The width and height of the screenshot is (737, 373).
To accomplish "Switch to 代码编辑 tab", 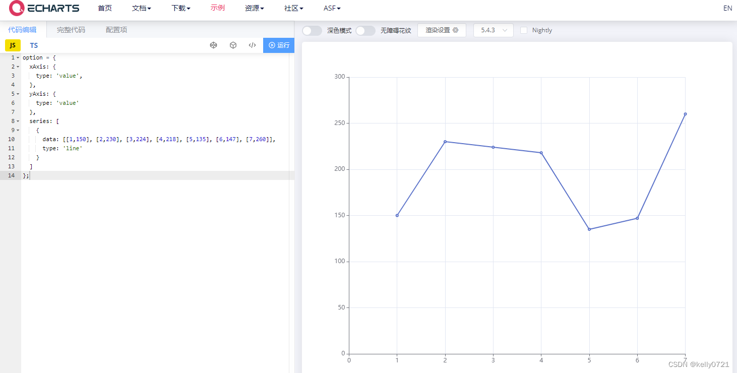I will [x=22, y=30].
